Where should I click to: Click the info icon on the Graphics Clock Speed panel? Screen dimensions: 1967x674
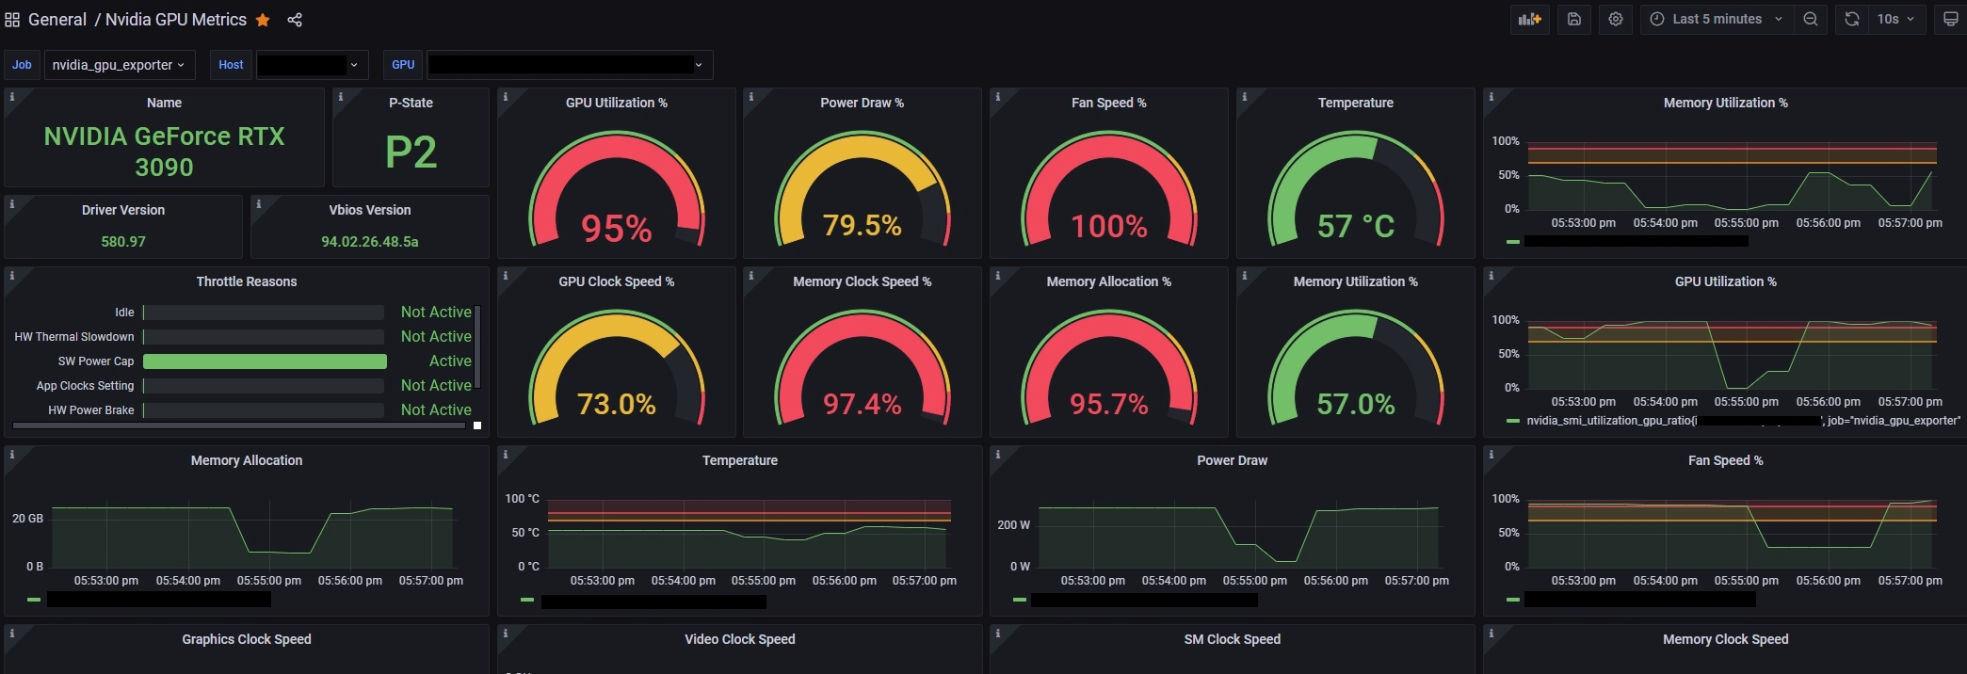(11, 634)
